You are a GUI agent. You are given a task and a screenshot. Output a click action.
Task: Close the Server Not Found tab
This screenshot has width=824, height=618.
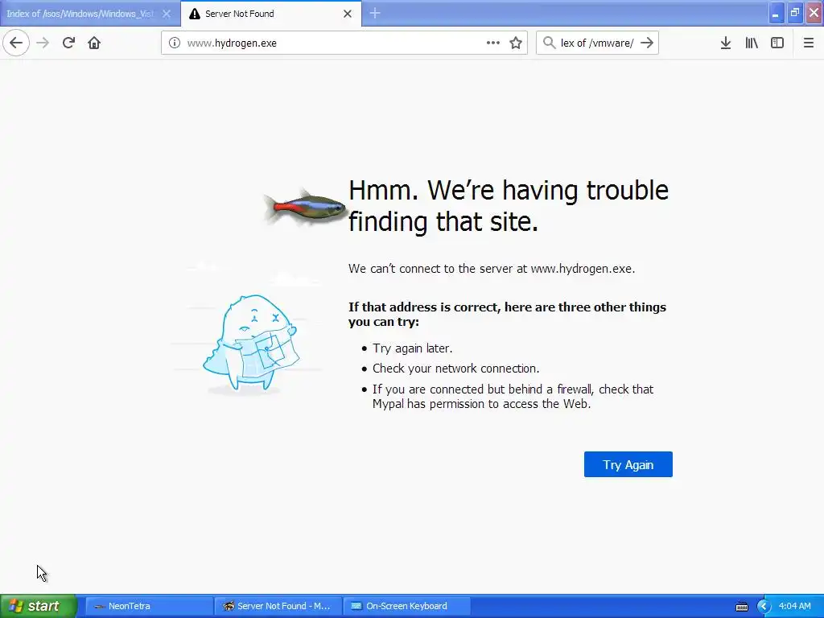pos(348,14)
